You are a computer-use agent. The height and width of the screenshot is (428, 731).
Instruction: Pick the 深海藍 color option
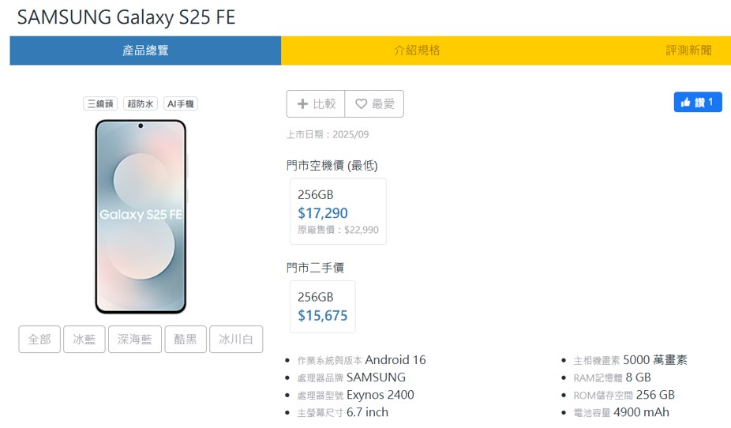135,340
